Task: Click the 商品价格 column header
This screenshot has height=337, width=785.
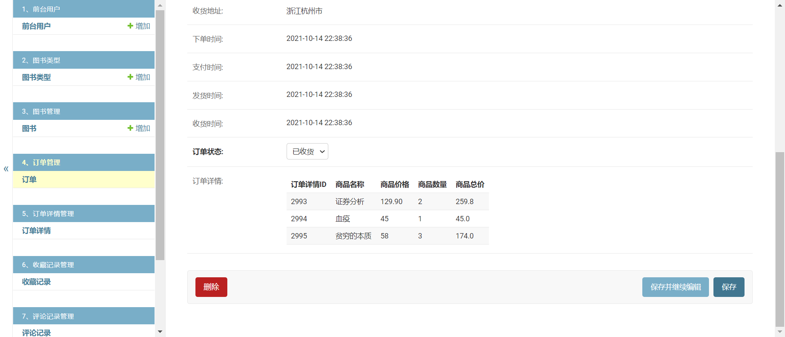Action: click(395, 184)
